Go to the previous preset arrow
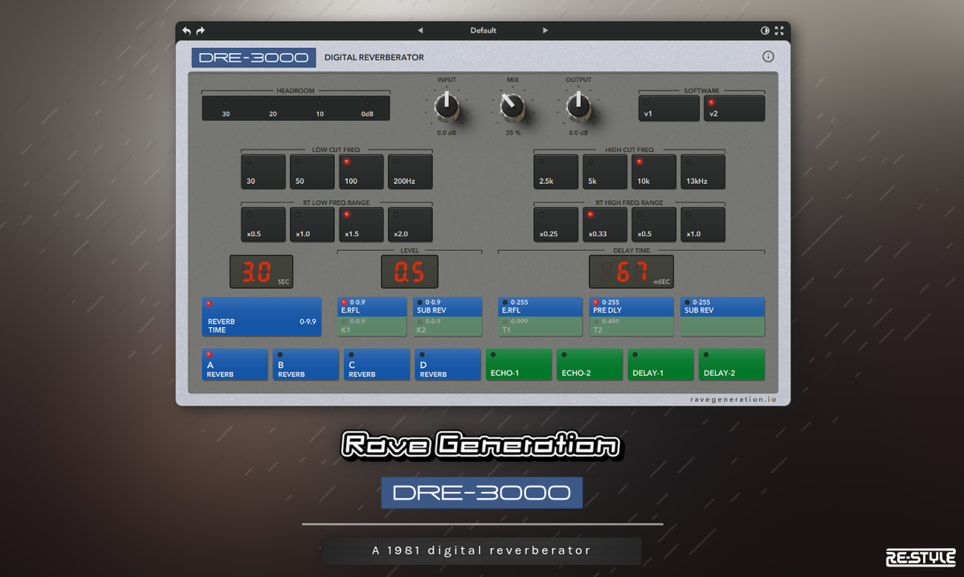The width and height of the screenshot is (964, 577). (x=420, y=31)
